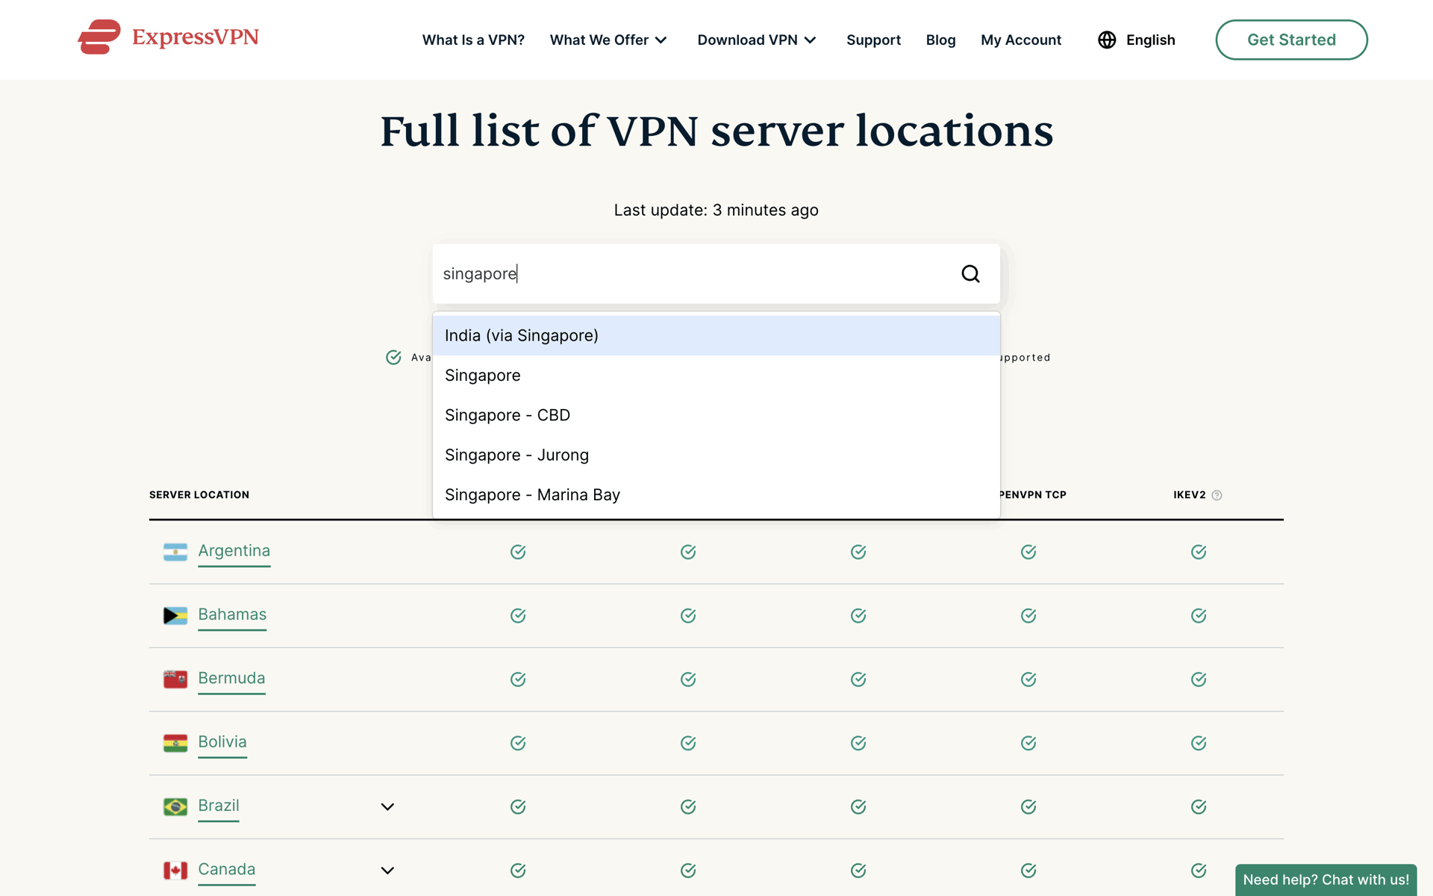The image size is (1433, 896).
Task: Select Singapore - CBD suggestion
Action: point(716,415)
